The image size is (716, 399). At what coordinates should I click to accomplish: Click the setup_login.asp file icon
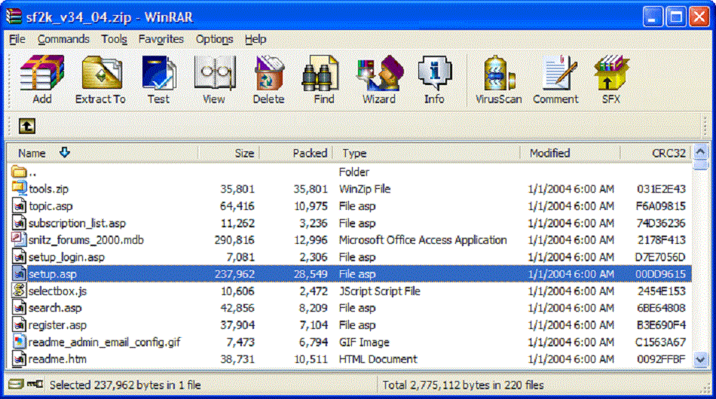[19, 257]
